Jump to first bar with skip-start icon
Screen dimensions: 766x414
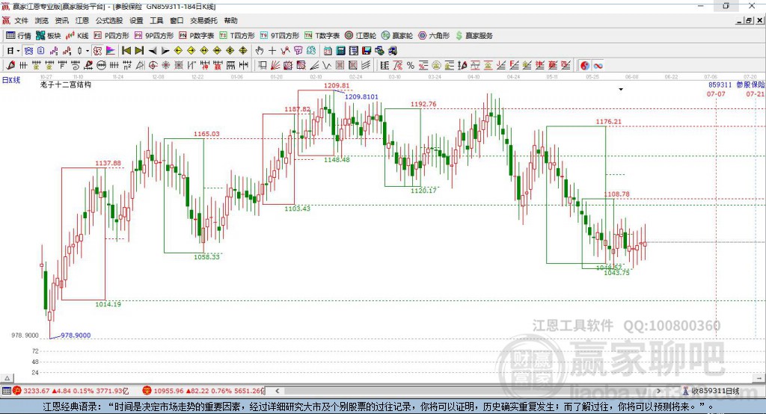pos(126,51)
